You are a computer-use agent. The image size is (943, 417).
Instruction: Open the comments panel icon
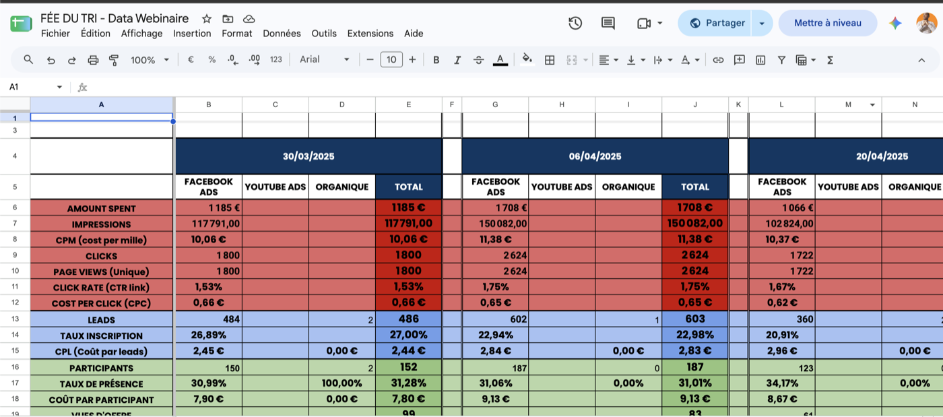(x=608, y=24)
